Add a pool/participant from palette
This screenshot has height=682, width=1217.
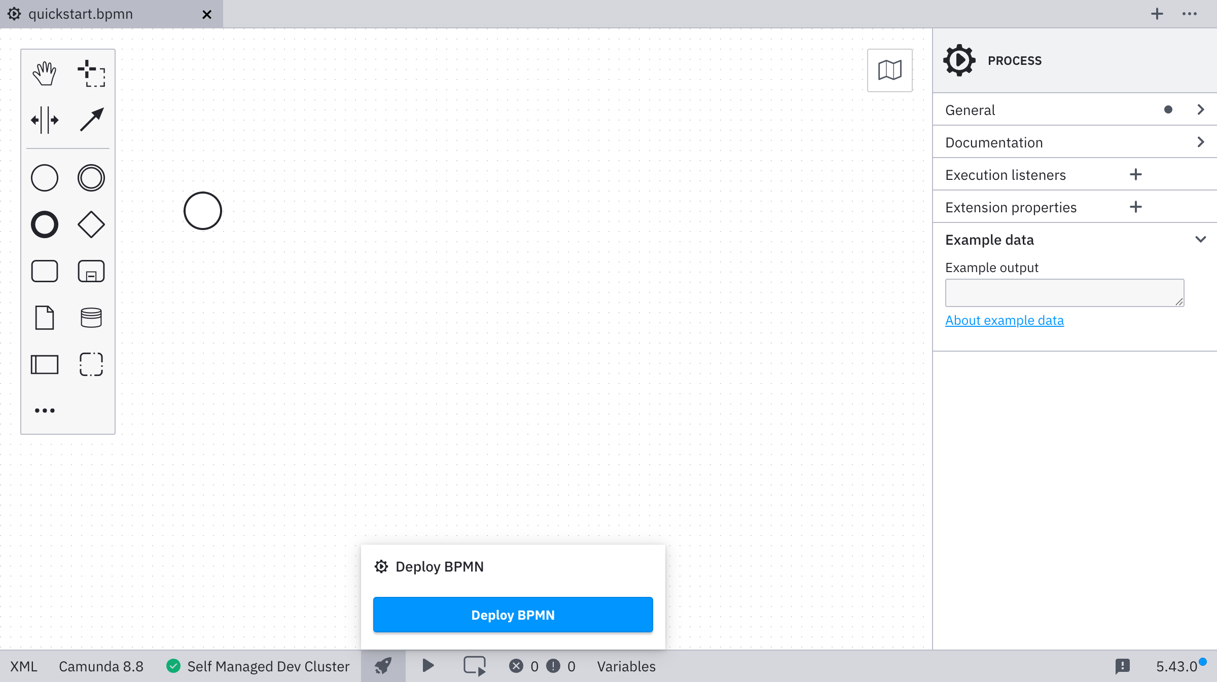pyautogui.click(x=45, y=364)
